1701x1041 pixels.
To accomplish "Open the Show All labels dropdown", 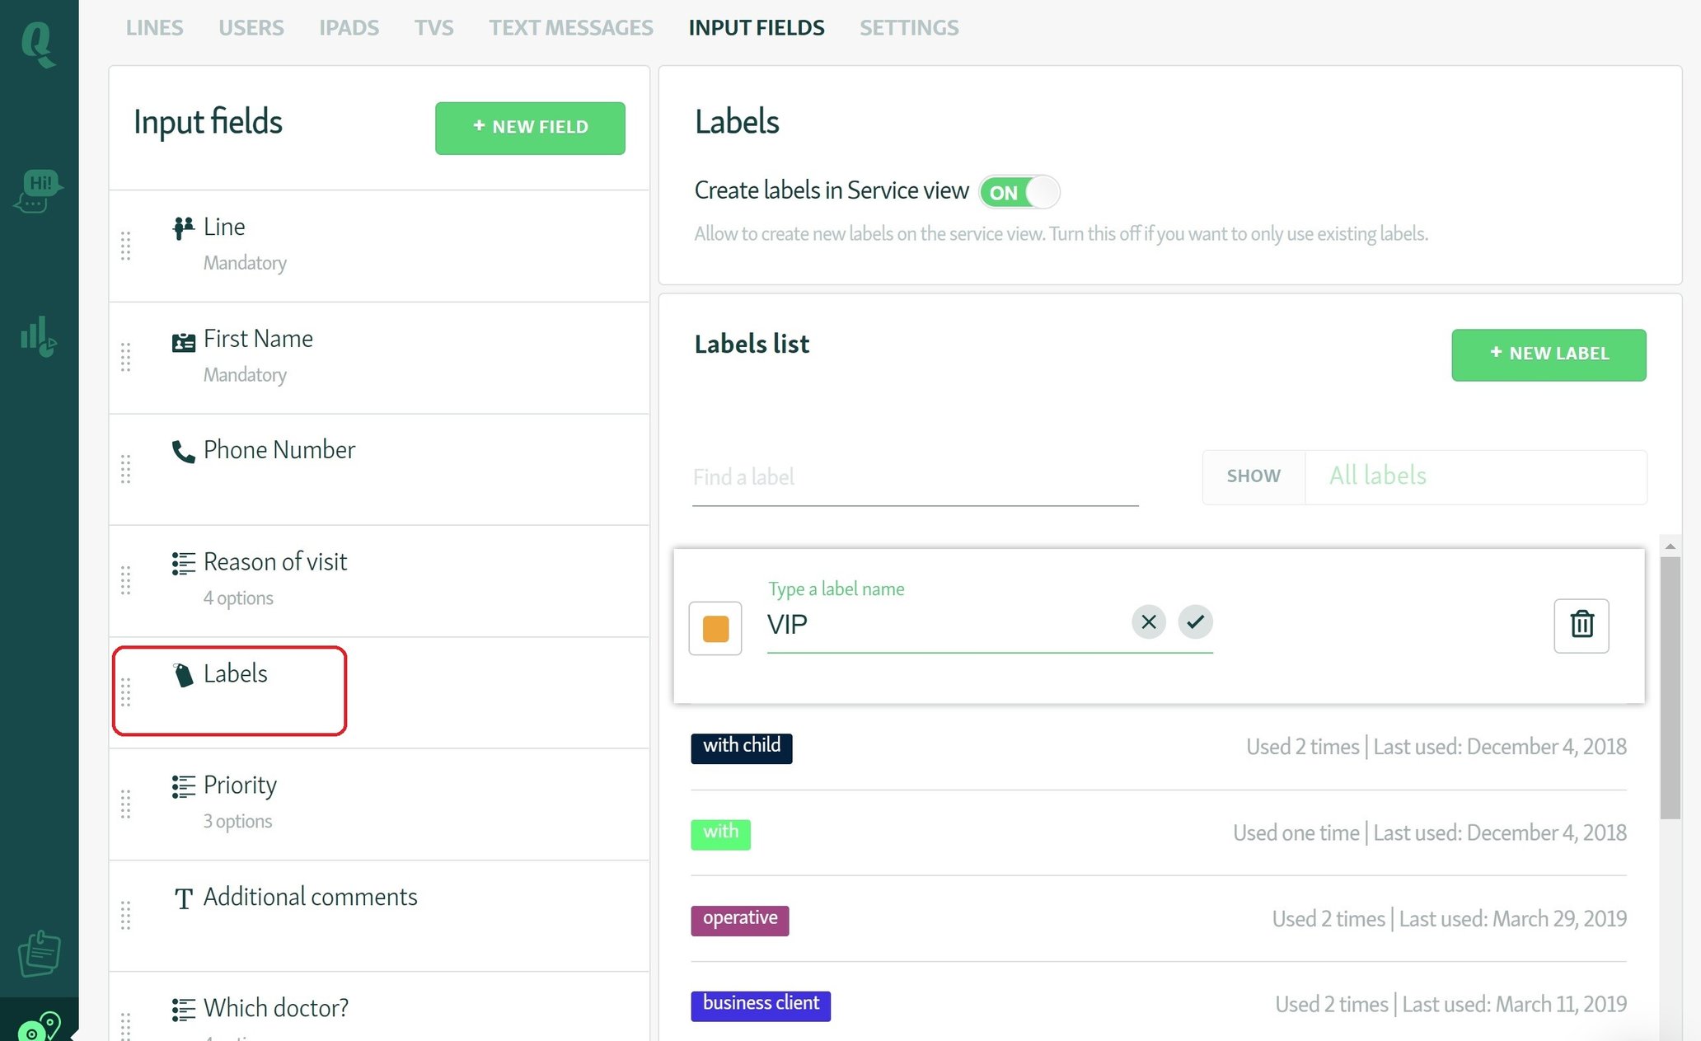I will coord(1424,476).
